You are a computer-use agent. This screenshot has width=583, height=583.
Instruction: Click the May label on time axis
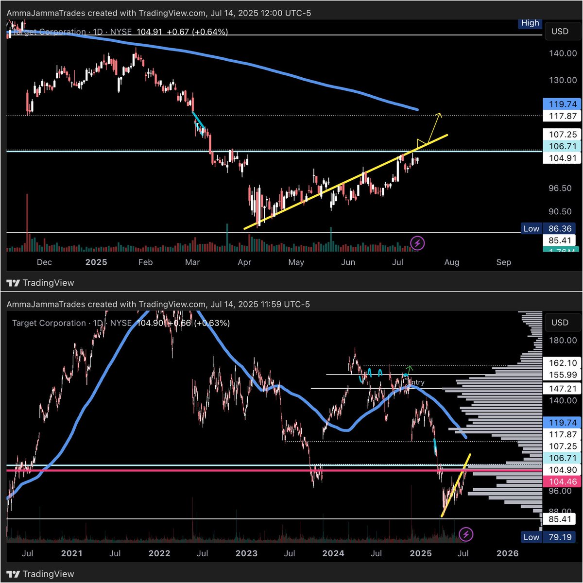point(296,262)
